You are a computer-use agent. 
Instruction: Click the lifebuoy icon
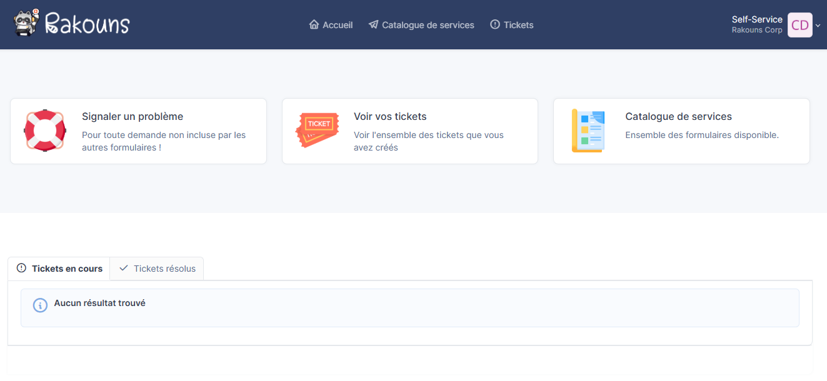(x=45, y=130)
